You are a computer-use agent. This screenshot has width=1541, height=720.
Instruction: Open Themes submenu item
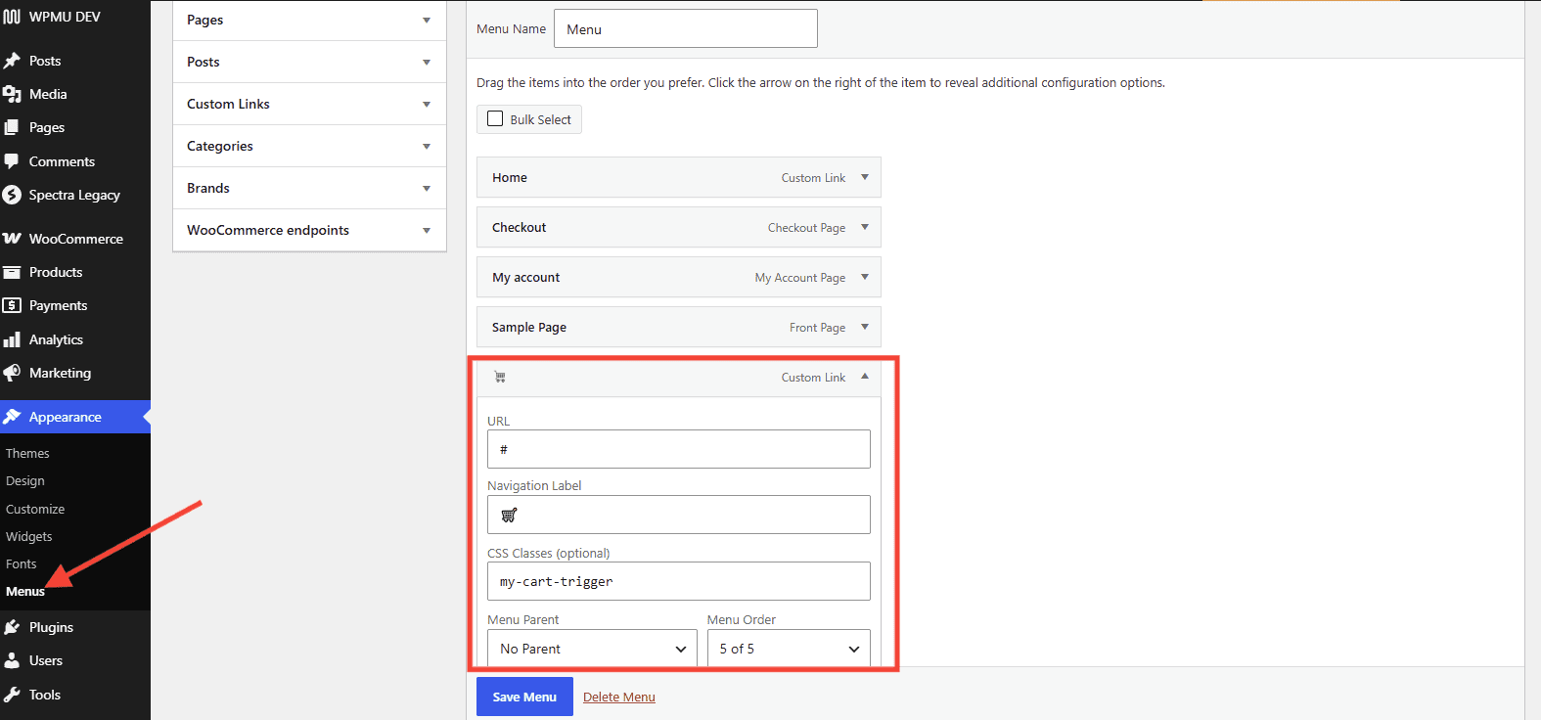point(27,454)
